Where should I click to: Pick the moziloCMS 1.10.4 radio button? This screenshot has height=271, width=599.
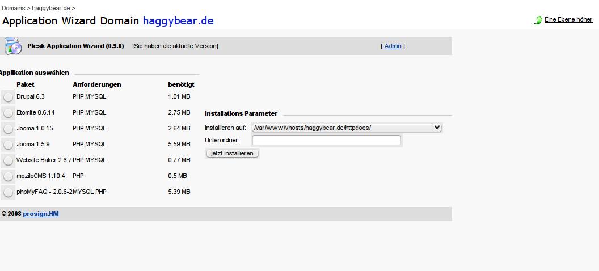point(8,176)
